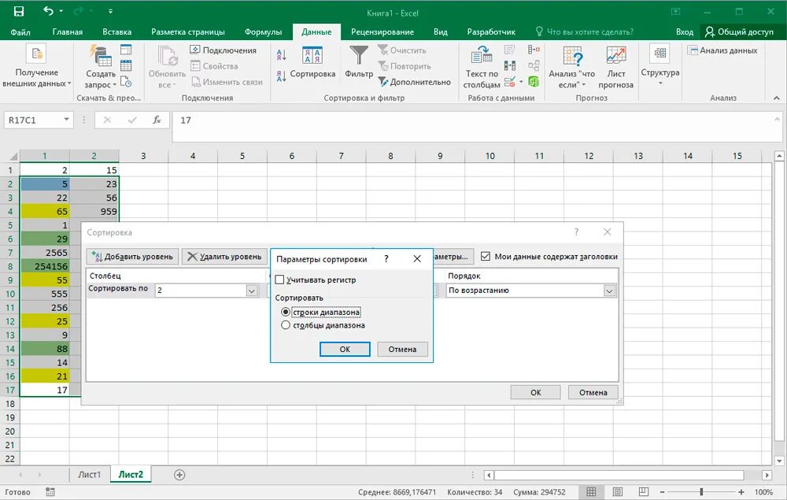This screenshot has height=500, width=787.
Task: Switch to Page Break Preview in the status bar
Action: coord(644,491)
